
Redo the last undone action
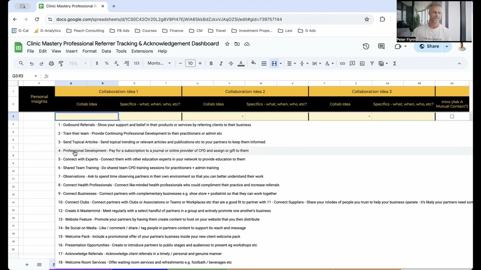point(41,63)
